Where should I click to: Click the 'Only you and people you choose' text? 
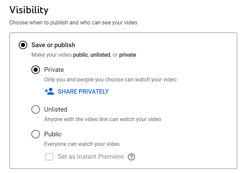point(110,80)
